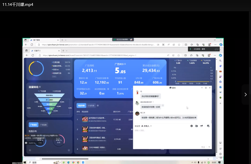The width and height of the screenshot is (251, 164).
Task: Click the 您正在共享屏幕 sharing indicator
Action: (x=123, y=40)
